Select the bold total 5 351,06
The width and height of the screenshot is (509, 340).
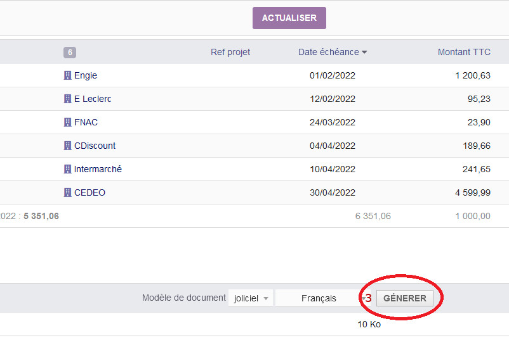pos(41,216)
